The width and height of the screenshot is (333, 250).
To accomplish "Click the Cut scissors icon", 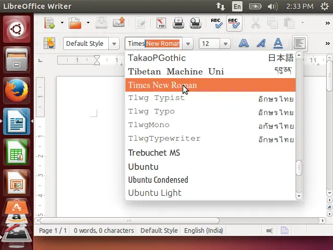I will 255,23.
